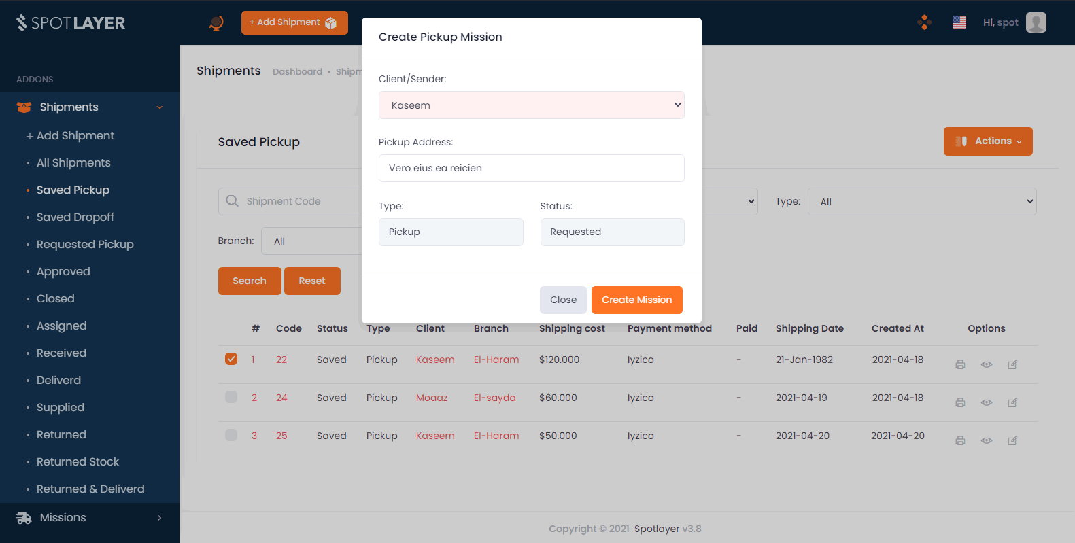
Task: Expand the Missions sidebar section chevron
Action: point(160,518)
